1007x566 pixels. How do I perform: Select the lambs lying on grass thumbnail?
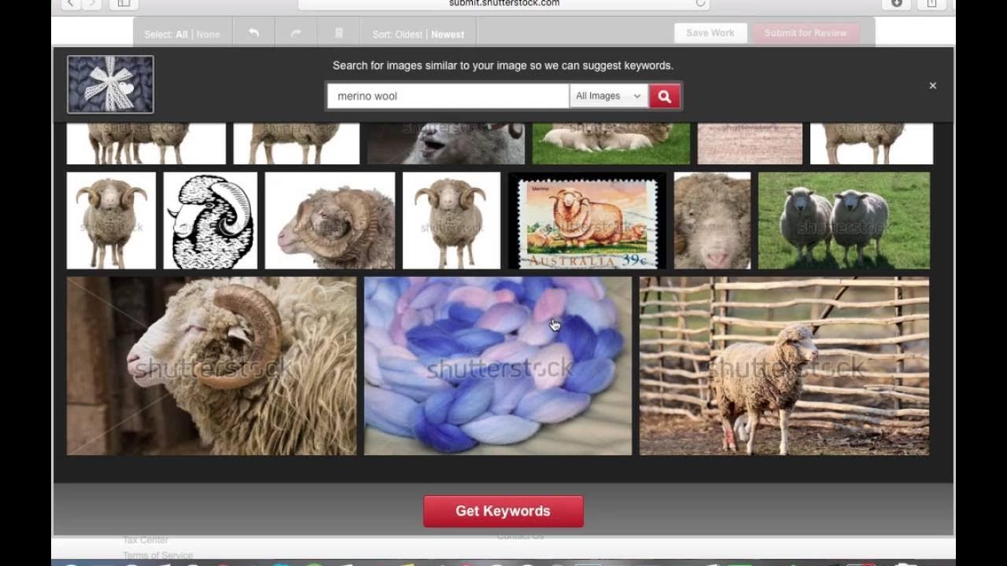coord(611,143)
